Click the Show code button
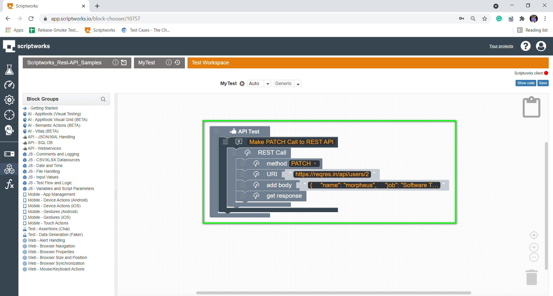This screenshot has width=553, height=296. pyautogui.click(x=526, y=83)
